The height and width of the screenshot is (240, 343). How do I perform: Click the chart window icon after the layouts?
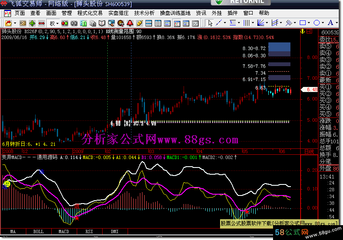pos(167,23)
